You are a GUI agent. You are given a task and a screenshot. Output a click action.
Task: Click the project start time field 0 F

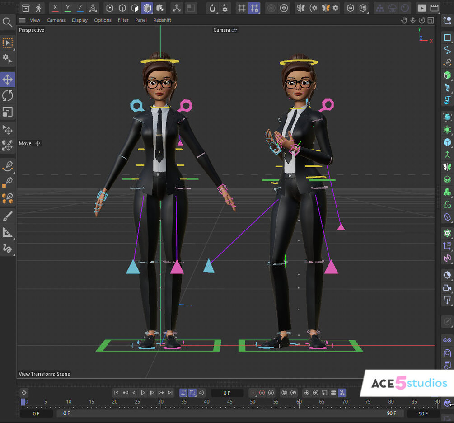pos(36,414)
